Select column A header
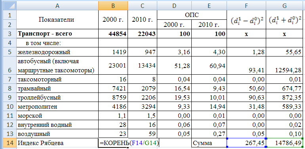This screenshot has width=305, height=149. click(x=57, y=6)
